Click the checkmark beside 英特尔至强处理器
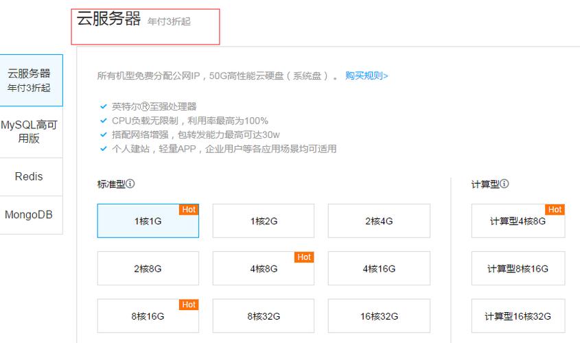 click(x=104, y=106)
